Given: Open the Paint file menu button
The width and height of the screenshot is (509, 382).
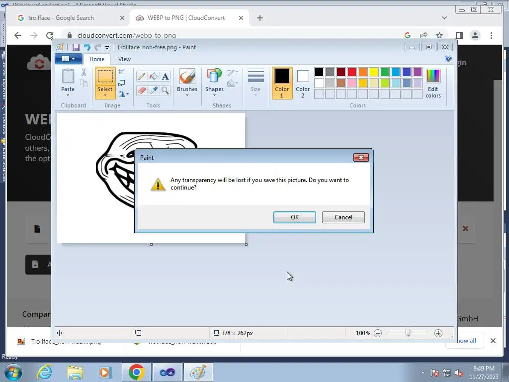Looking at the screenshot, I should point(68,59).
